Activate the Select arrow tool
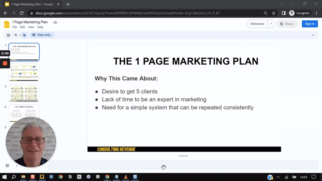 pyautogui.click(x=24, y=35)
